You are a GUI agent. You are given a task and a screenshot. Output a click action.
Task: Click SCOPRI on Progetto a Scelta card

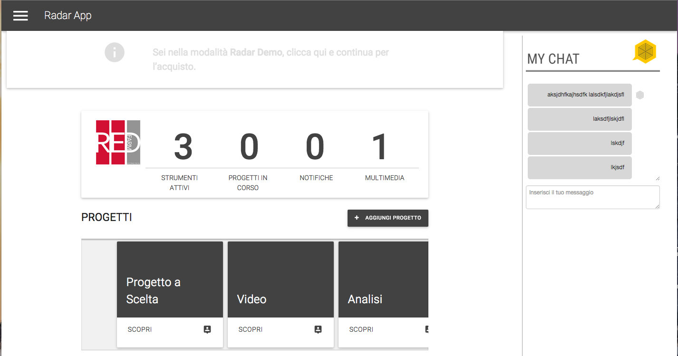click(x=140, y=329)
